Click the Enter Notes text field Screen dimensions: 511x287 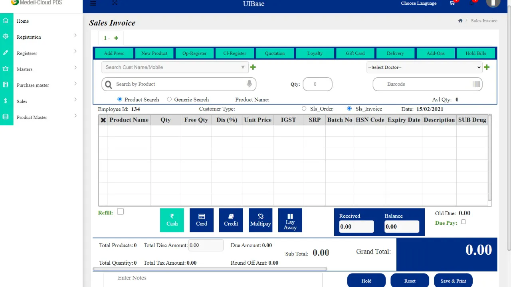(212, 279)
